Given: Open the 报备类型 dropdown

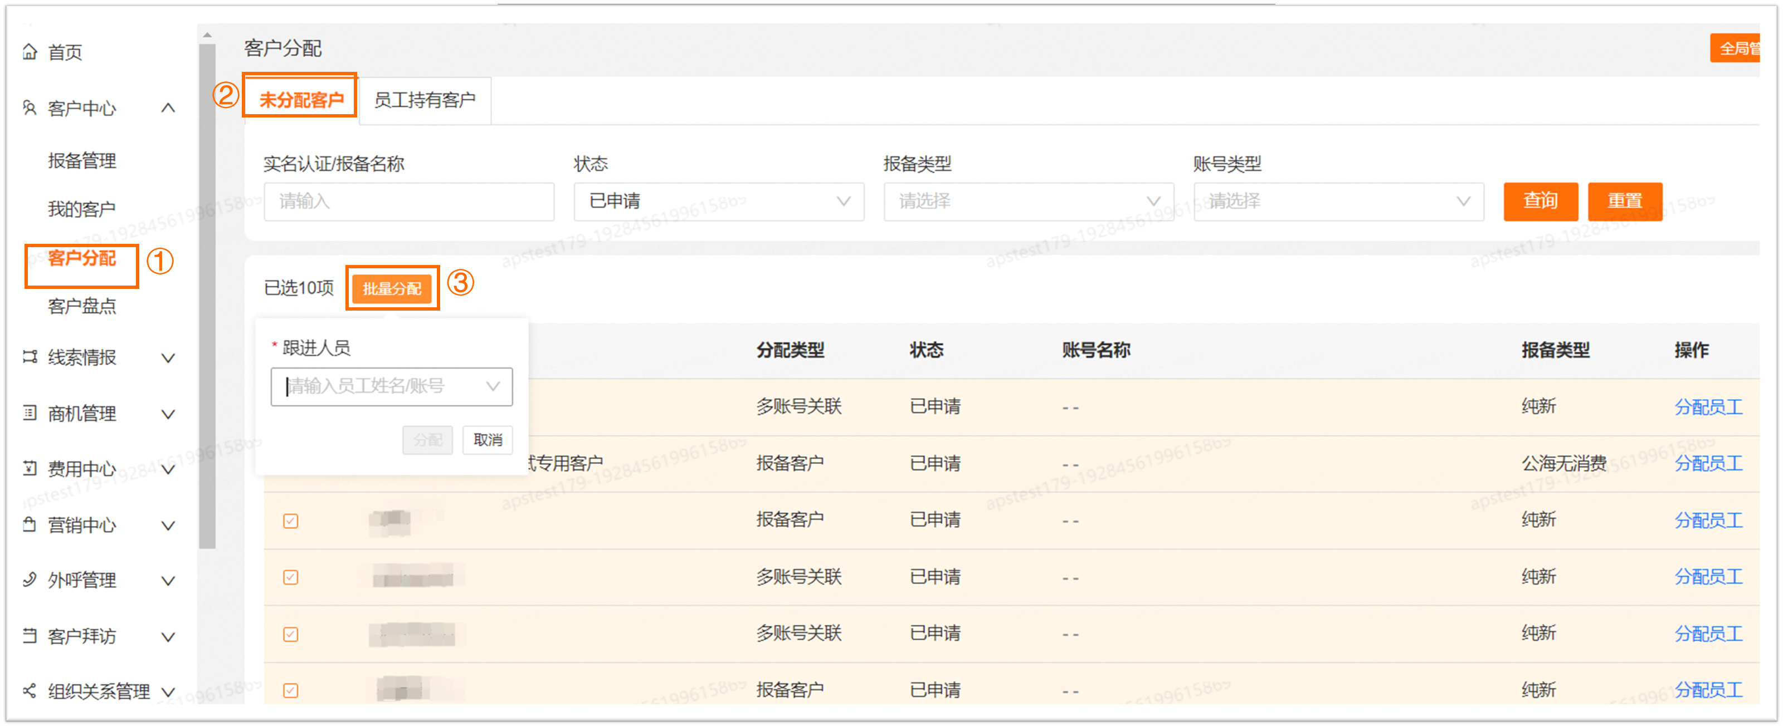Looking at the screenshot, I should coord(1028,202).
